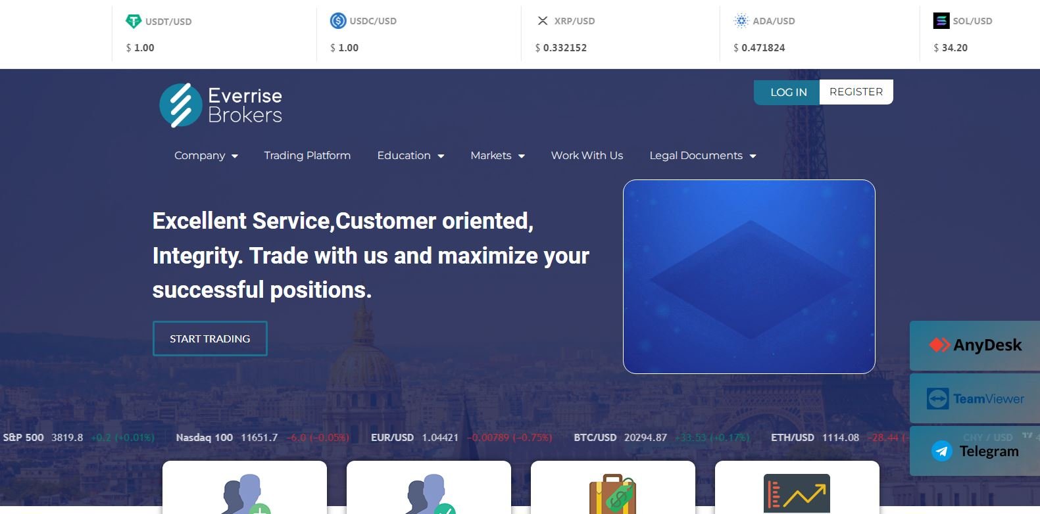
Task: Click the Cardano ADA coin icon
Action: tap(741, 20)
